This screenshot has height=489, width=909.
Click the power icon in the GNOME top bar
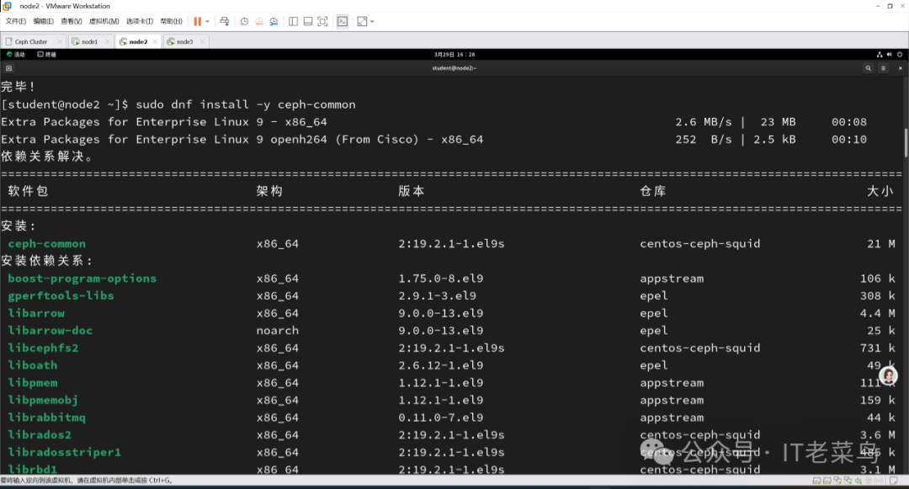click(900, 55)
